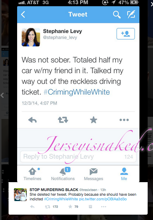Go to the Messages tab
The width and height of the screenshot is (153, 220).
click(93, 174)
